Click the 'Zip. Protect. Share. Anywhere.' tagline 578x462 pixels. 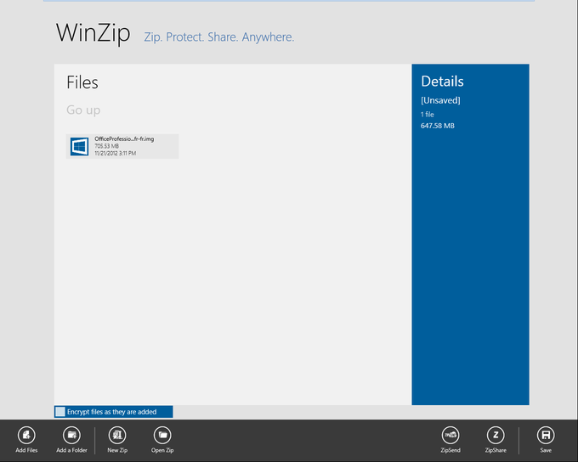click(219, 37)
